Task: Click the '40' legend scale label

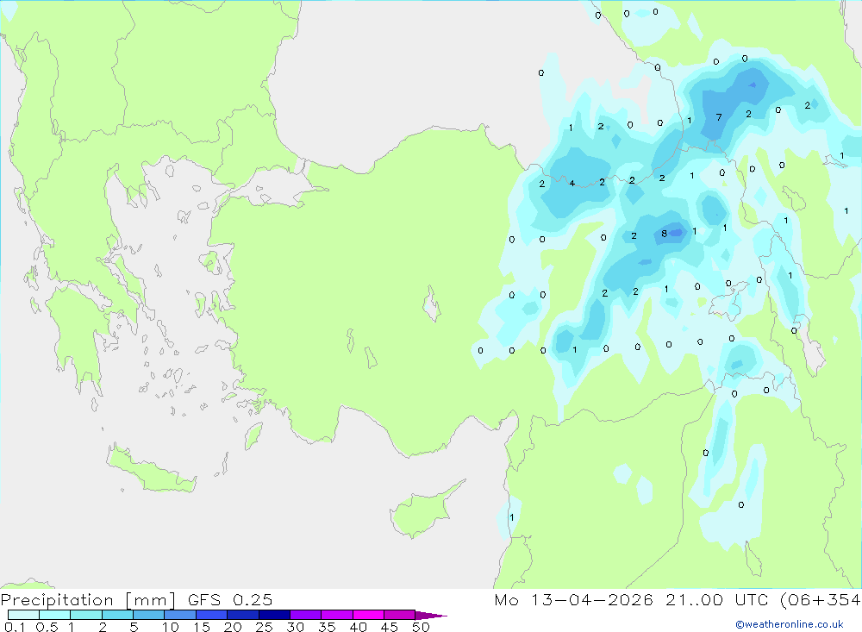Action: (359, 627)
